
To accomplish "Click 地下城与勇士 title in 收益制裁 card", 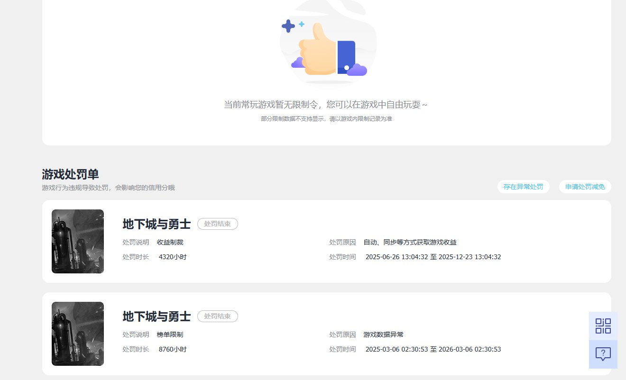I will click(x=156, y=224).
